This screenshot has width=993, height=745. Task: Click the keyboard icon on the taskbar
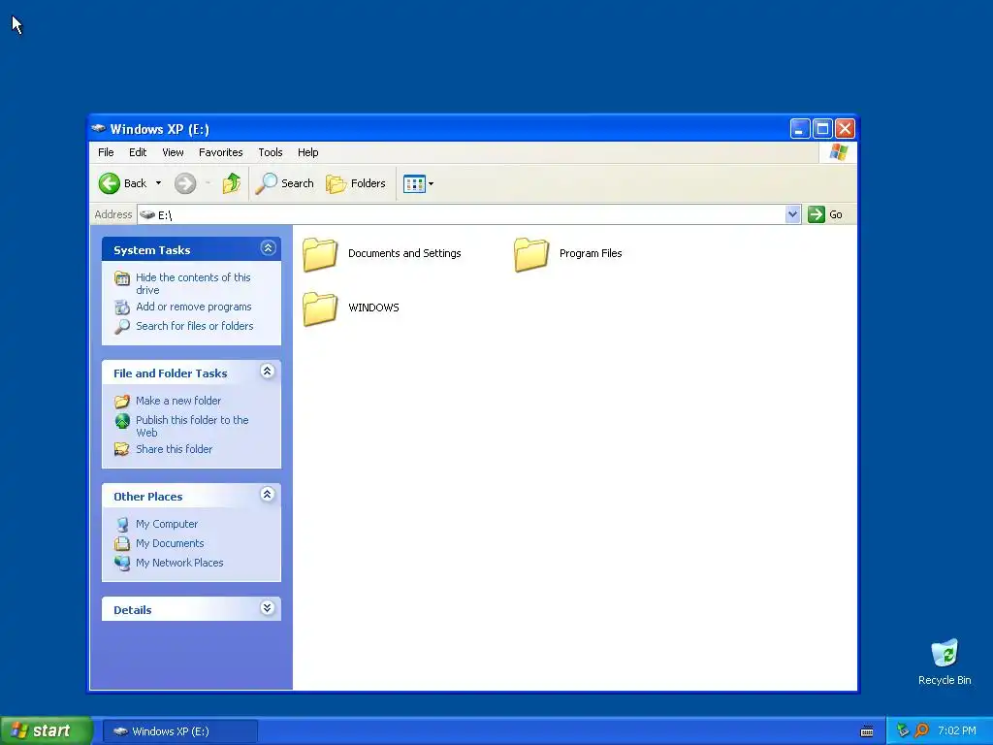(867, 731)
